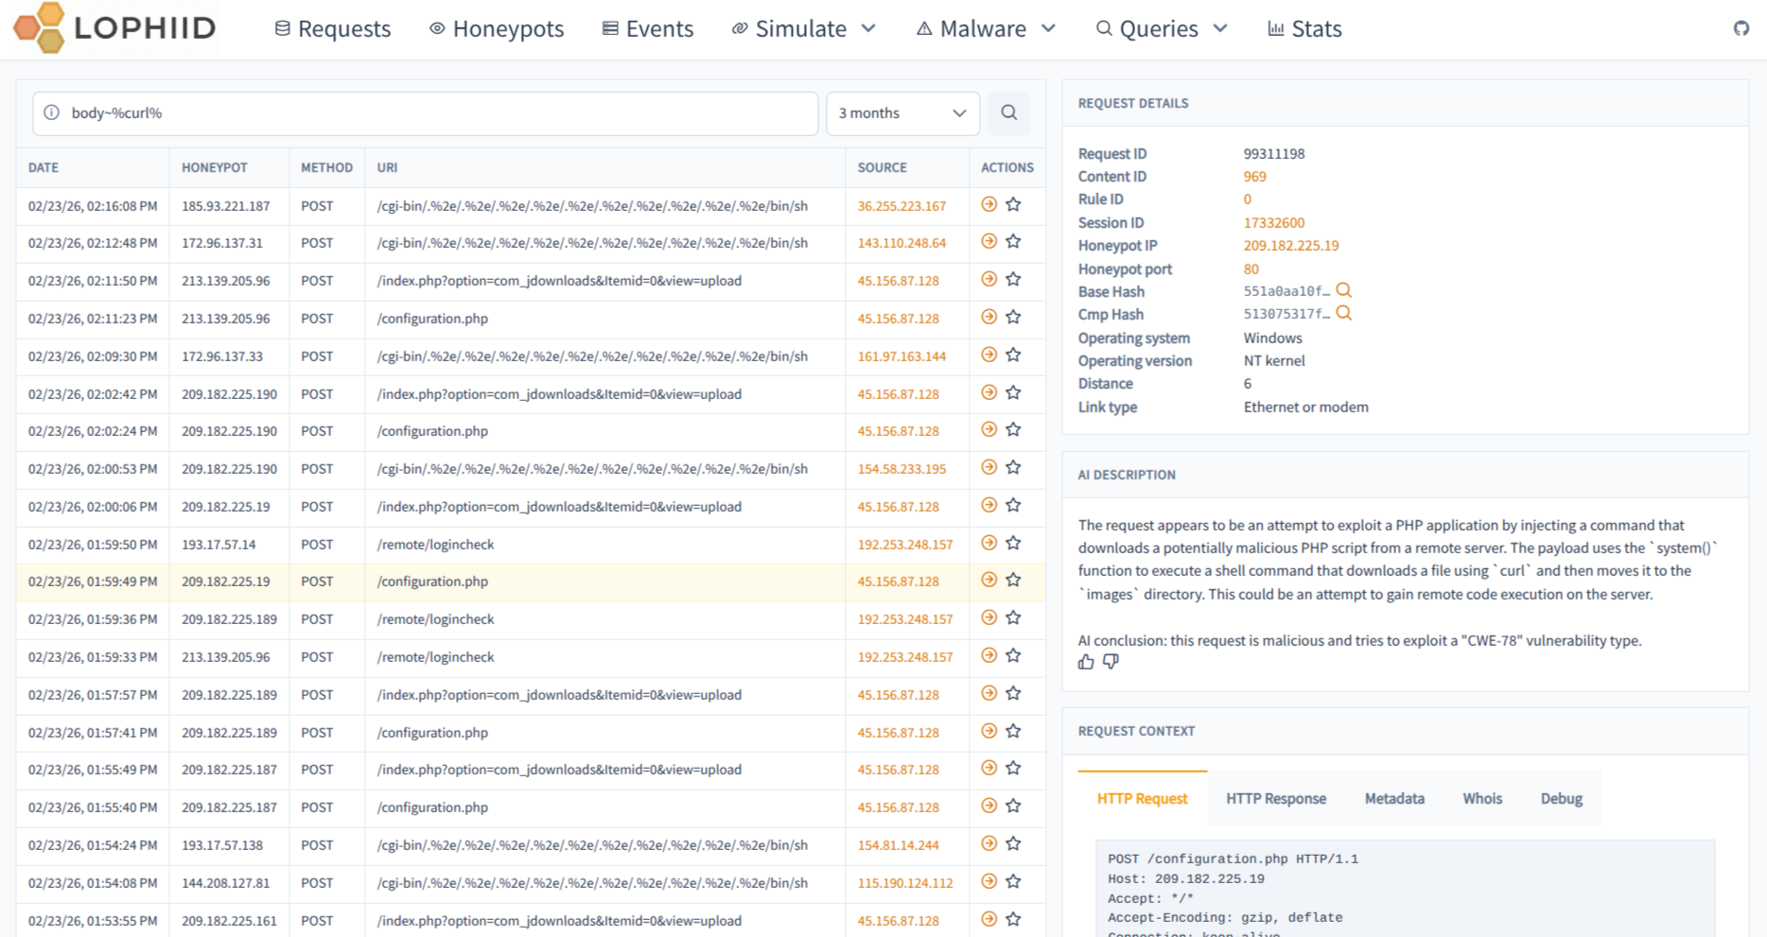1767x937 pixels.
Task: Give thumbs up to the AI description
Action: click(x=1086, y=662)
